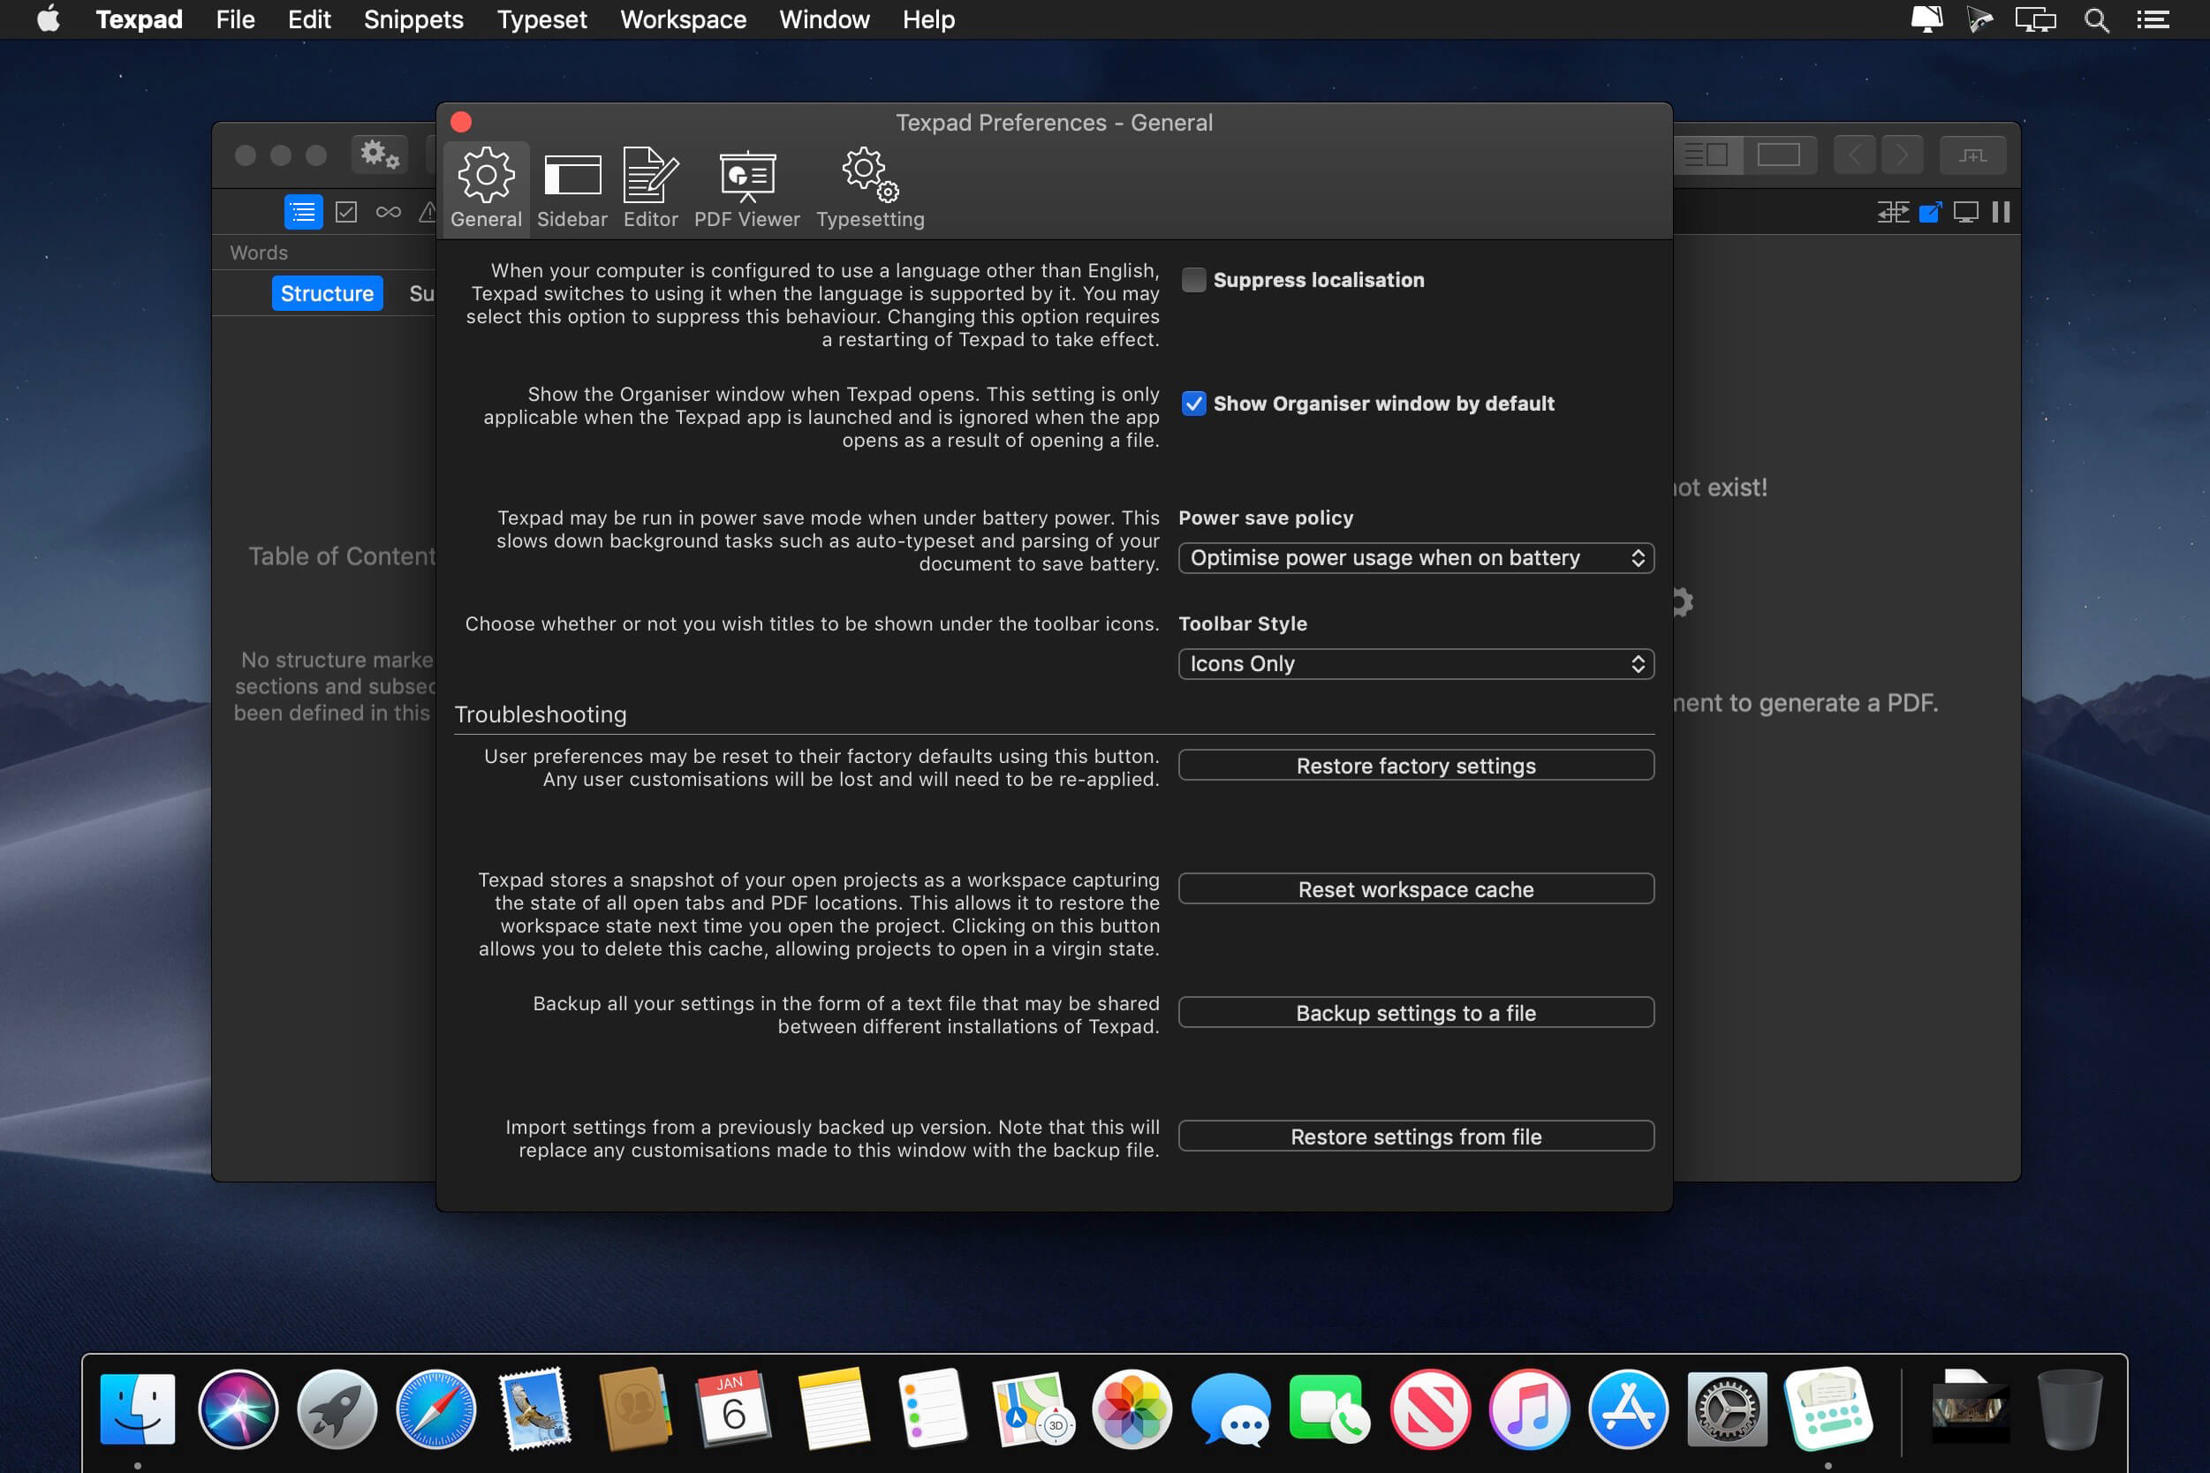Viewport: 2210px width, 1473px height.
Task: Open the Snippets menu
Action: coord(412,19)
